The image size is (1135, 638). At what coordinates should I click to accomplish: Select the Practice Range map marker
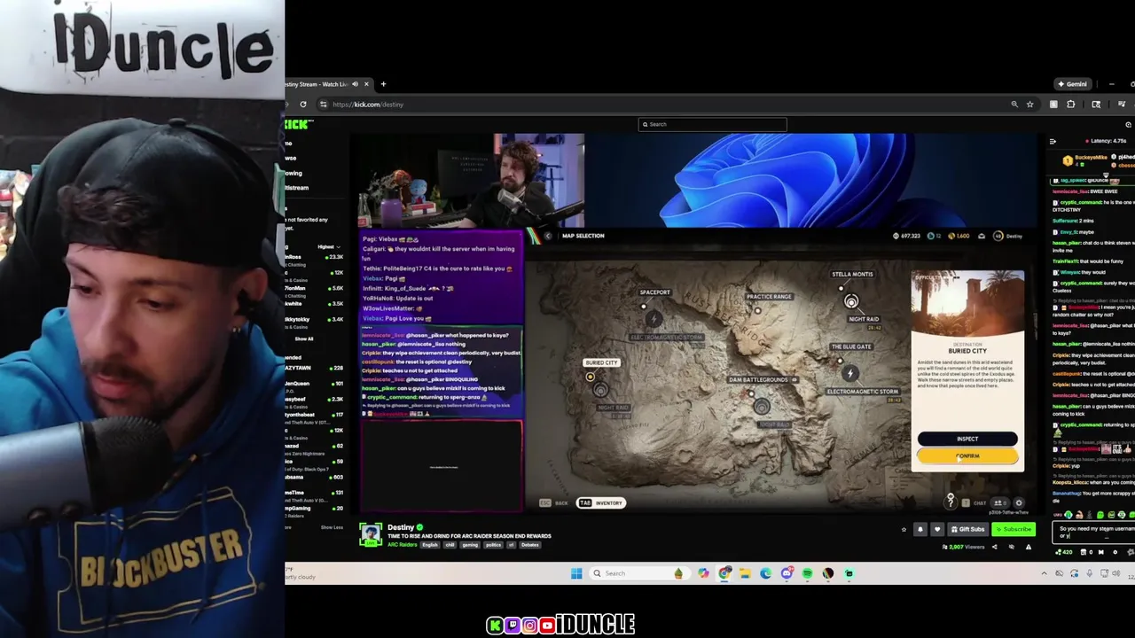(757, 311)
